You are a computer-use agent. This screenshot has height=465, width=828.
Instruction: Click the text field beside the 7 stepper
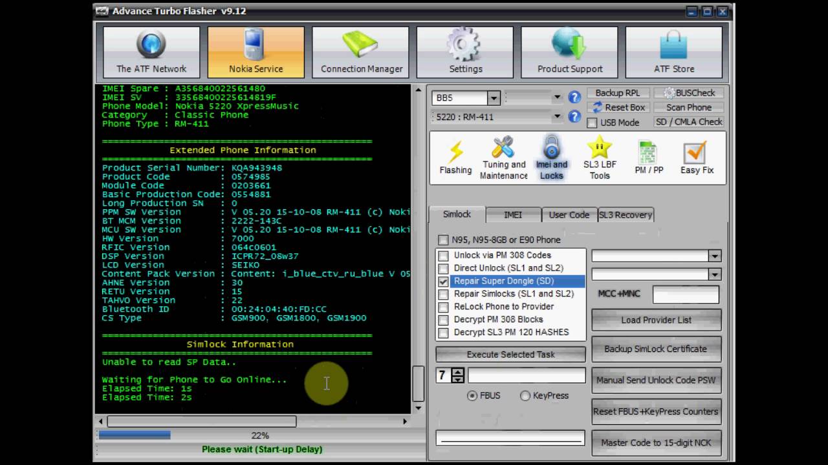coord(527,375)
